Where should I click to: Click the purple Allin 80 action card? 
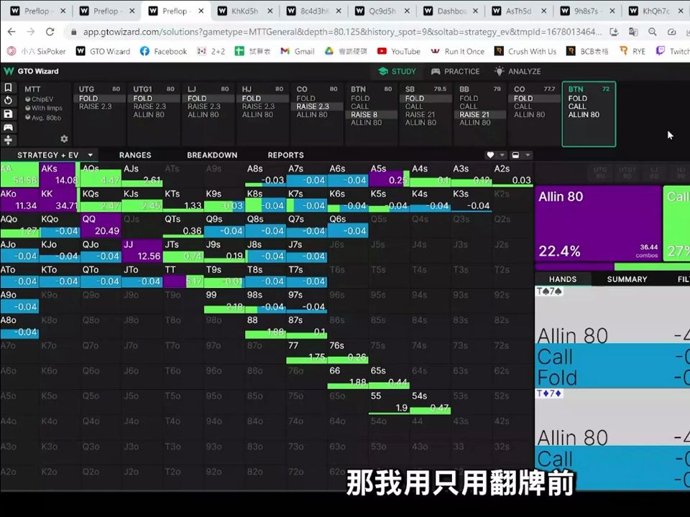click(598, 223)
